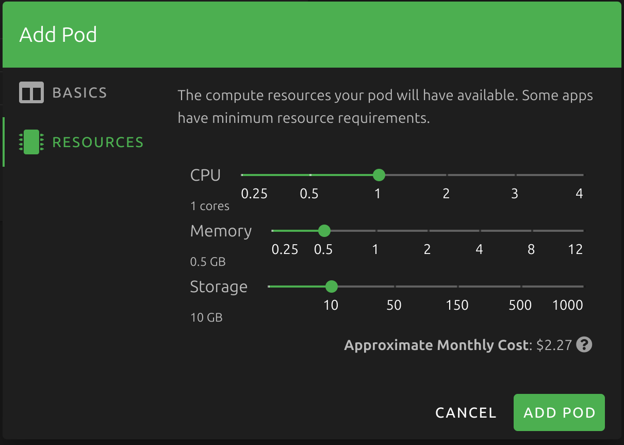Click the Storage slider handle
This screenshot has height=445, width=624.
click(331, 287)
